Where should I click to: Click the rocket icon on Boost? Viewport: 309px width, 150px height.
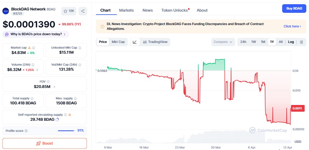(x=39, y=143)
